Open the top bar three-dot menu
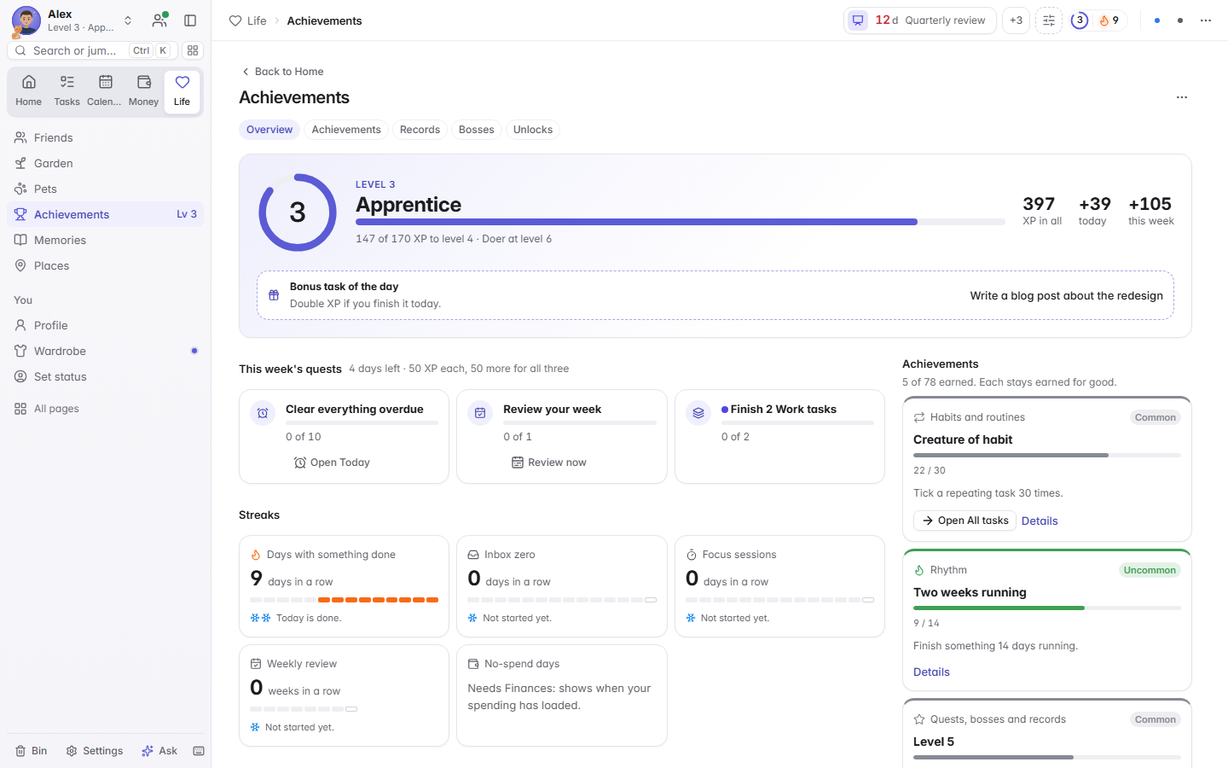This screenshot has height=768, width=1228. click(x=1206, y=20)
